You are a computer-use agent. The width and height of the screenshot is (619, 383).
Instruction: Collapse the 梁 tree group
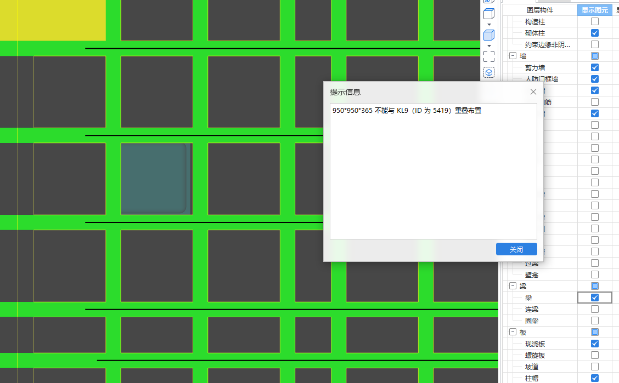(513, 285)
